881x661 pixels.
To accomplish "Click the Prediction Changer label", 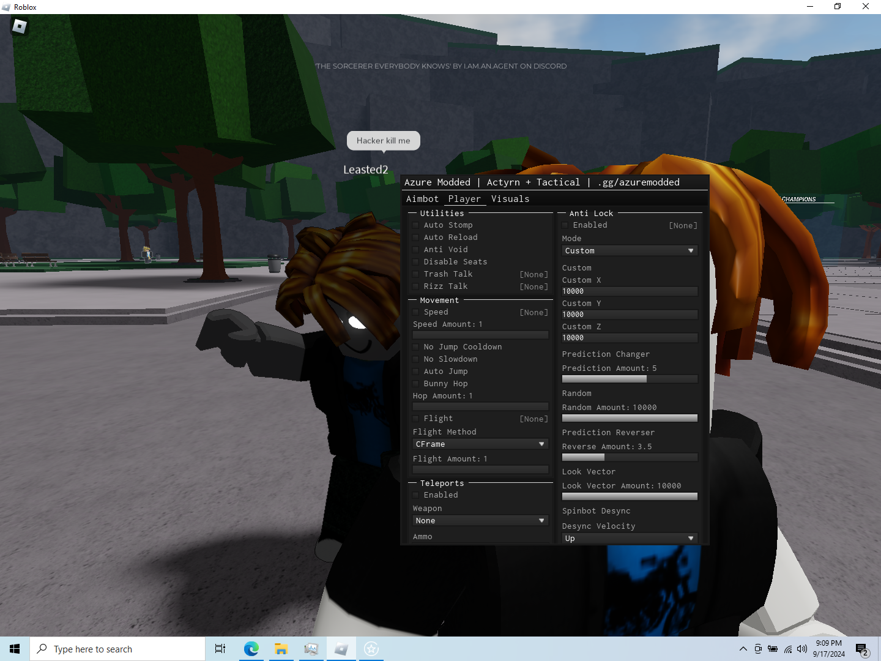I will 606,354.
